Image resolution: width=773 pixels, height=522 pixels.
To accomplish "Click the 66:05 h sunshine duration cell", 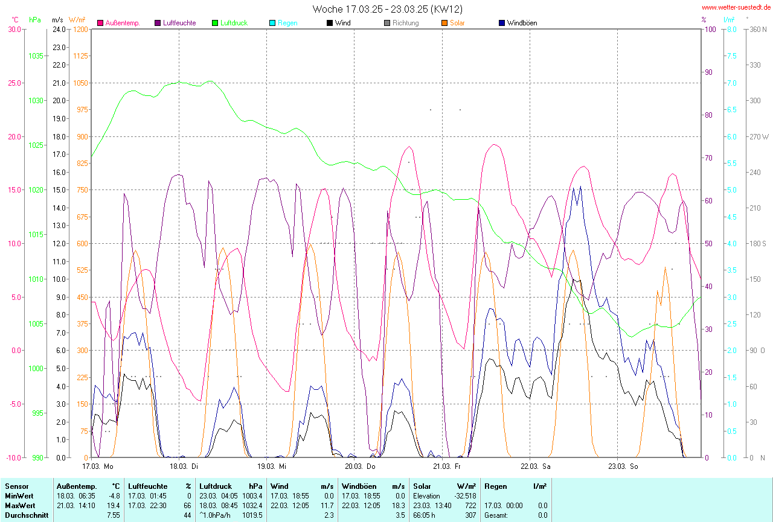I will click(424, 515).
